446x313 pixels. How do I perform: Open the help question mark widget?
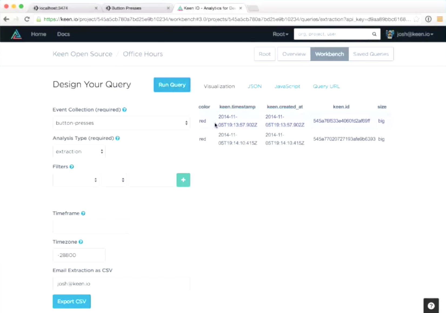pyautogui.click(x=431, y=306)
